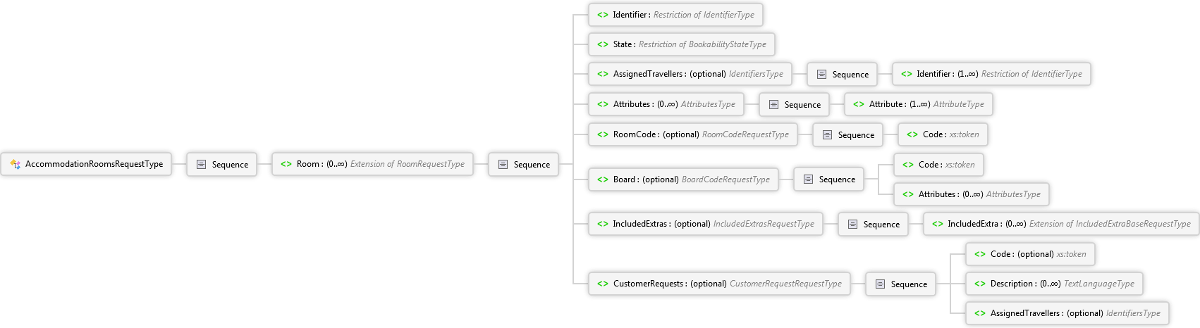The height and width of the screenshot is (328, 1200).
Task: Click the sequence icon after CustomerRequests
Action: coord(880,284)
